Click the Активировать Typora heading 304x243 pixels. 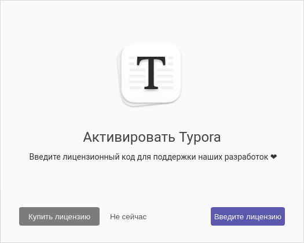[x=152, y=138]
